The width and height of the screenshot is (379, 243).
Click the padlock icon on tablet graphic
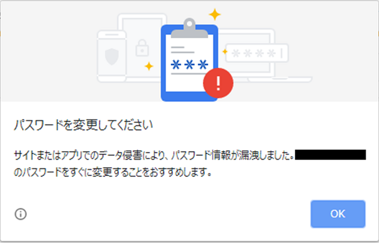pos(142,48)
